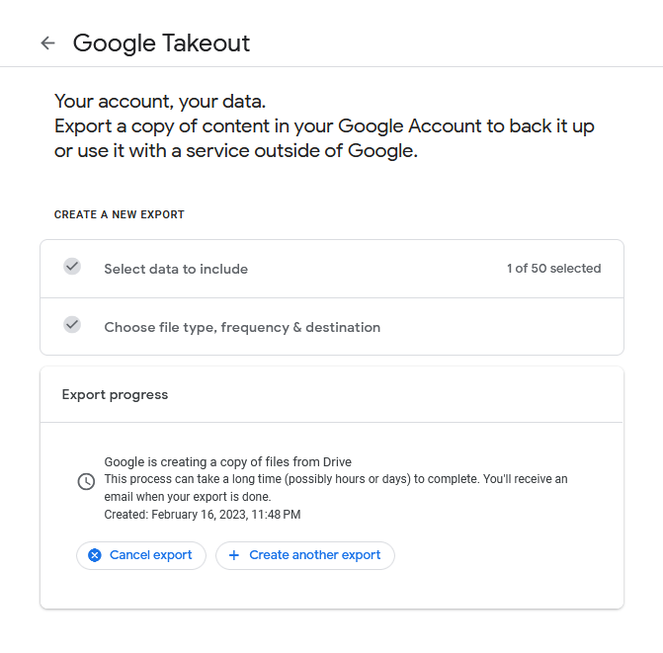Click the Export progress section header
Viewport: 663px width, 653px height.
pyautogui.click(x=115, y=394)
